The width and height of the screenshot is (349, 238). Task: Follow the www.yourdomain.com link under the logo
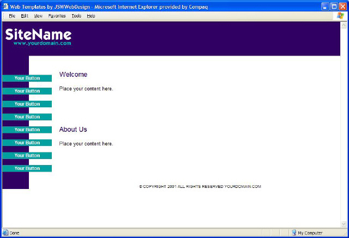click(x=42, y=44)
